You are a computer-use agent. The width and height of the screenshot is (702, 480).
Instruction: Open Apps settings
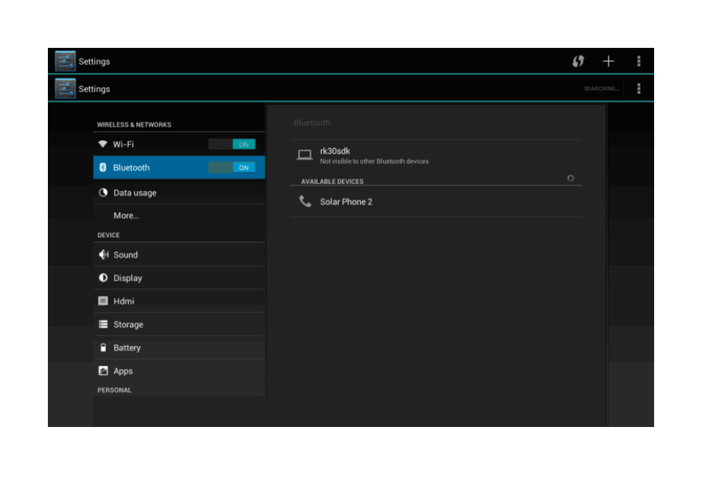[x=179, y=371]
